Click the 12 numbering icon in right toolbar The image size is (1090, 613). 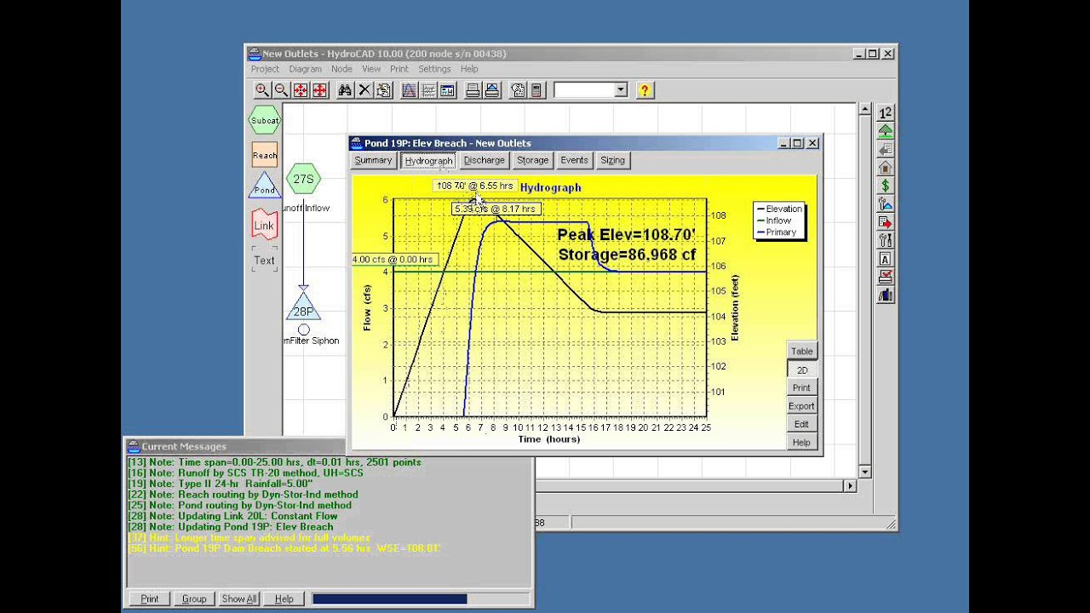click(886, 112)
